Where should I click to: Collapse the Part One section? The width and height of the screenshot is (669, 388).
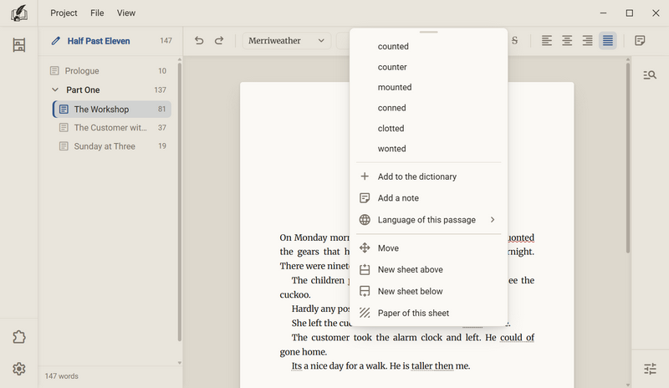tap(55, 89)
